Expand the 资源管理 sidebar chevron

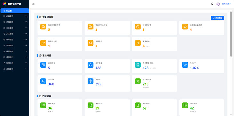(x=26, y=46)
